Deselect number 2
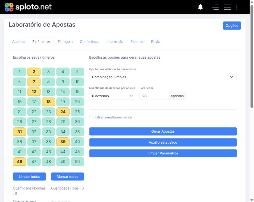The height and width of the screenshot is (202, 254). coord(34,72)
